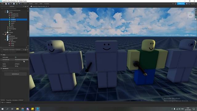Screen dimensions: 197x111
Task: Switch to the VIEW ribbon tab
Action: click(41, 4)
